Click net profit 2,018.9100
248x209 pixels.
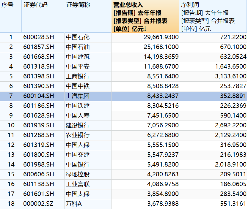coord(230,164)
